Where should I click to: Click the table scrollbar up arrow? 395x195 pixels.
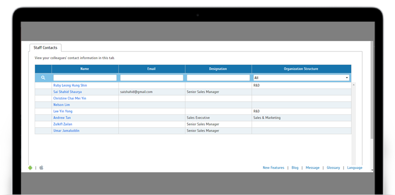pos(354,85)
